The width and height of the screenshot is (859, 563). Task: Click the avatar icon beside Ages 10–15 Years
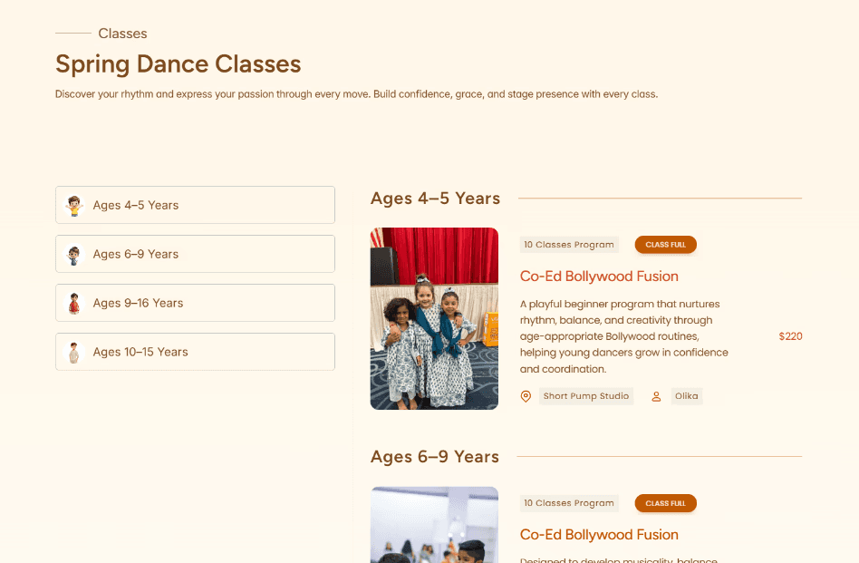(x=74, y=352)
